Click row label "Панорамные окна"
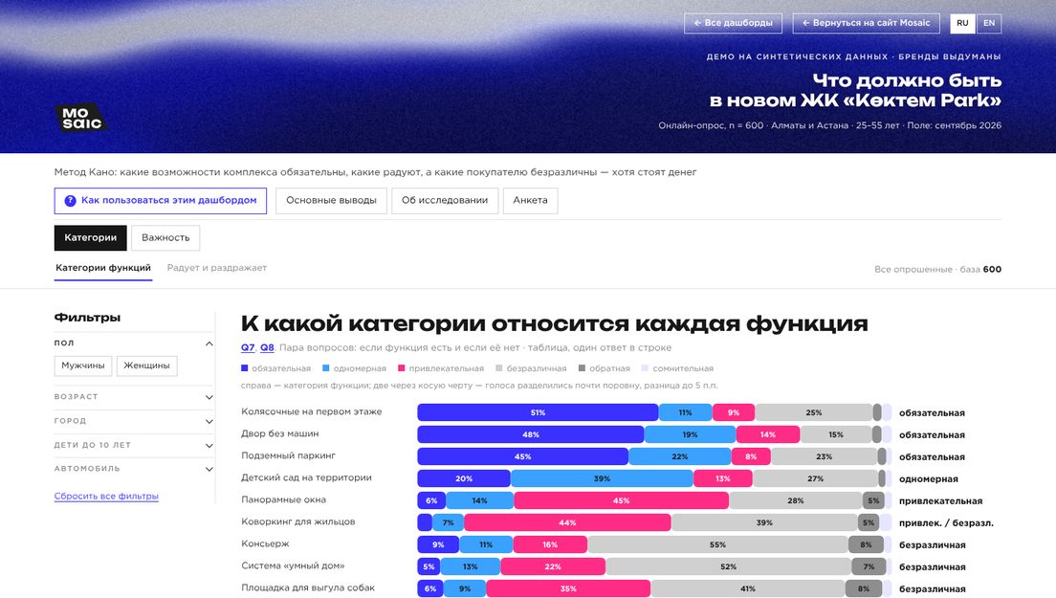This screenshot has height=598, width=1056. tap(283, 499)
